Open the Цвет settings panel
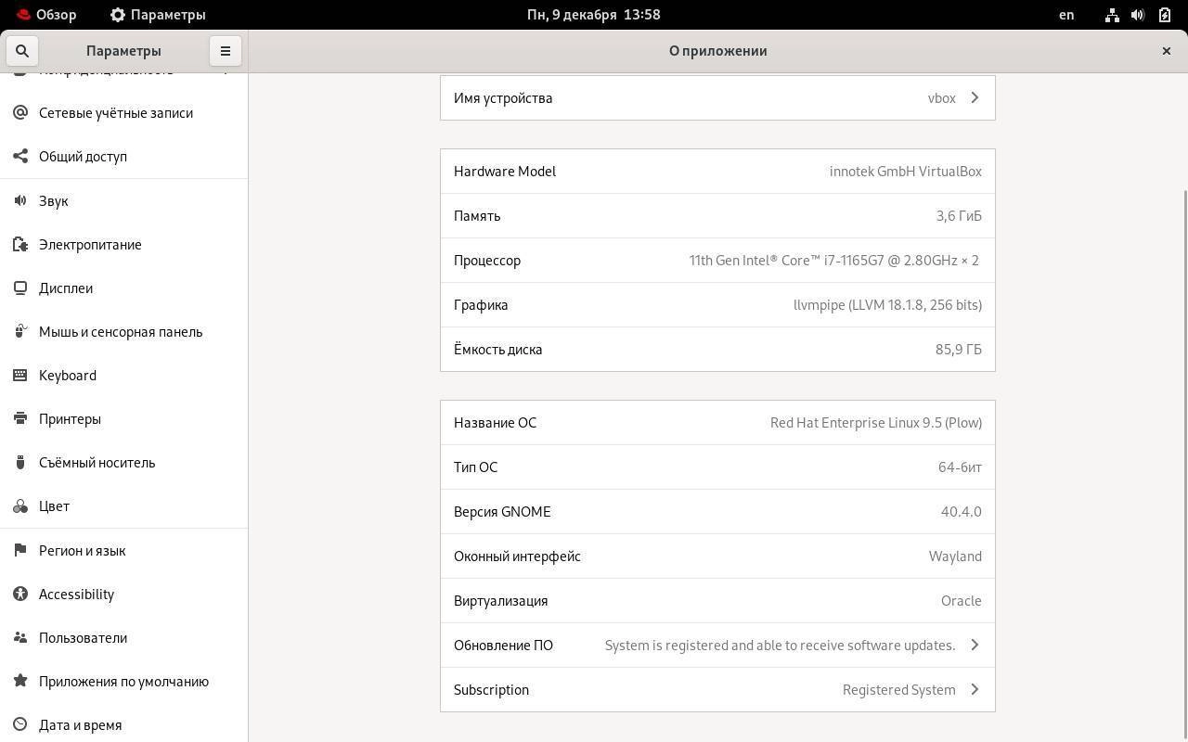 (123, 505)
